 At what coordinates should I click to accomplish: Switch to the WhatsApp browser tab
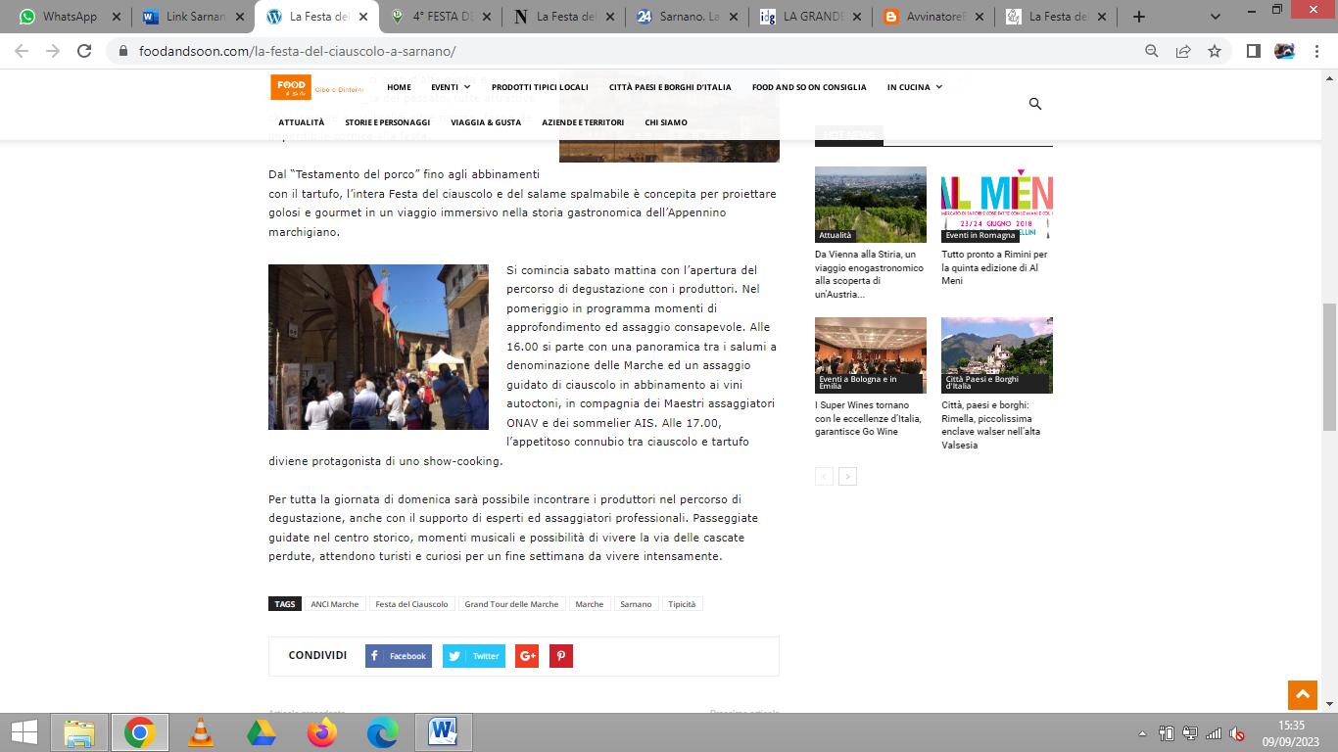click(x=69, y=17)
